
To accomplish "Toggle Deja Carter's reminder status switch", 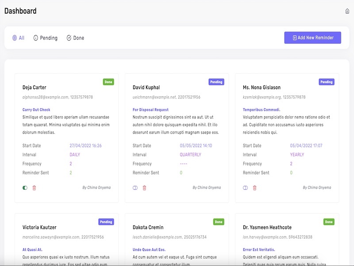I will pos(25,188).
